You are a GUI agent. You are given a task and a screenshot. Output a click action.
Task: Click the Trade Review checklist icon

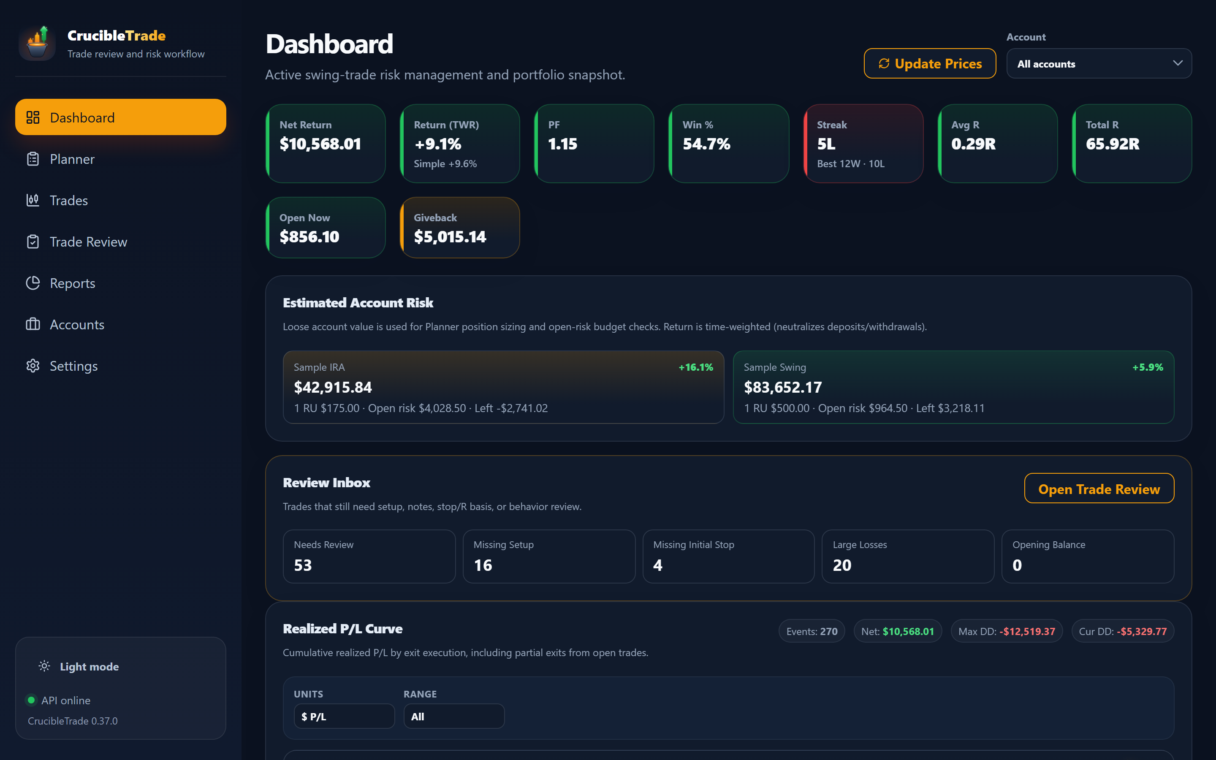pyautogui.click(x=33, y=242)
